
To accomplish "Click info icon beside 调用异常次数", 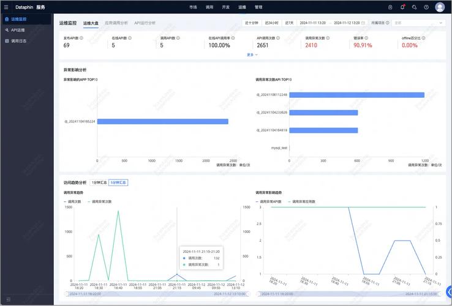I will pyautogui.click(x=328, y=38).
